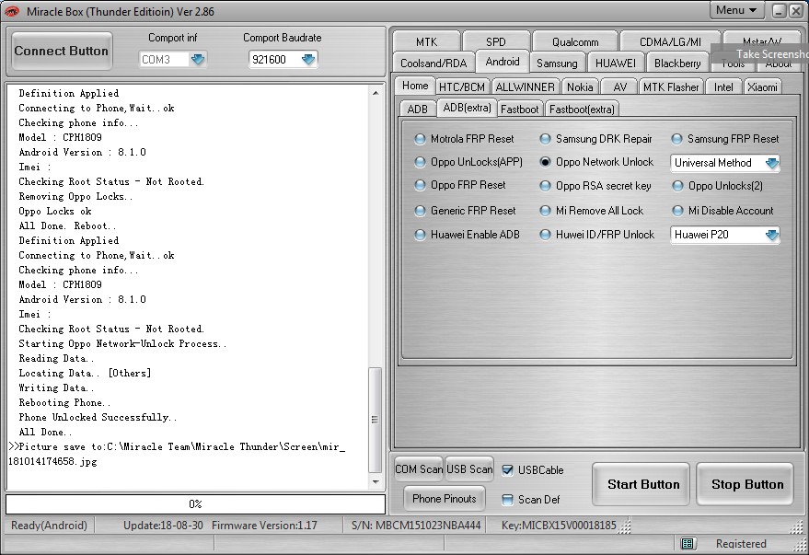Click the Start Button
The image size is (809, 555).
click(641, 484)
